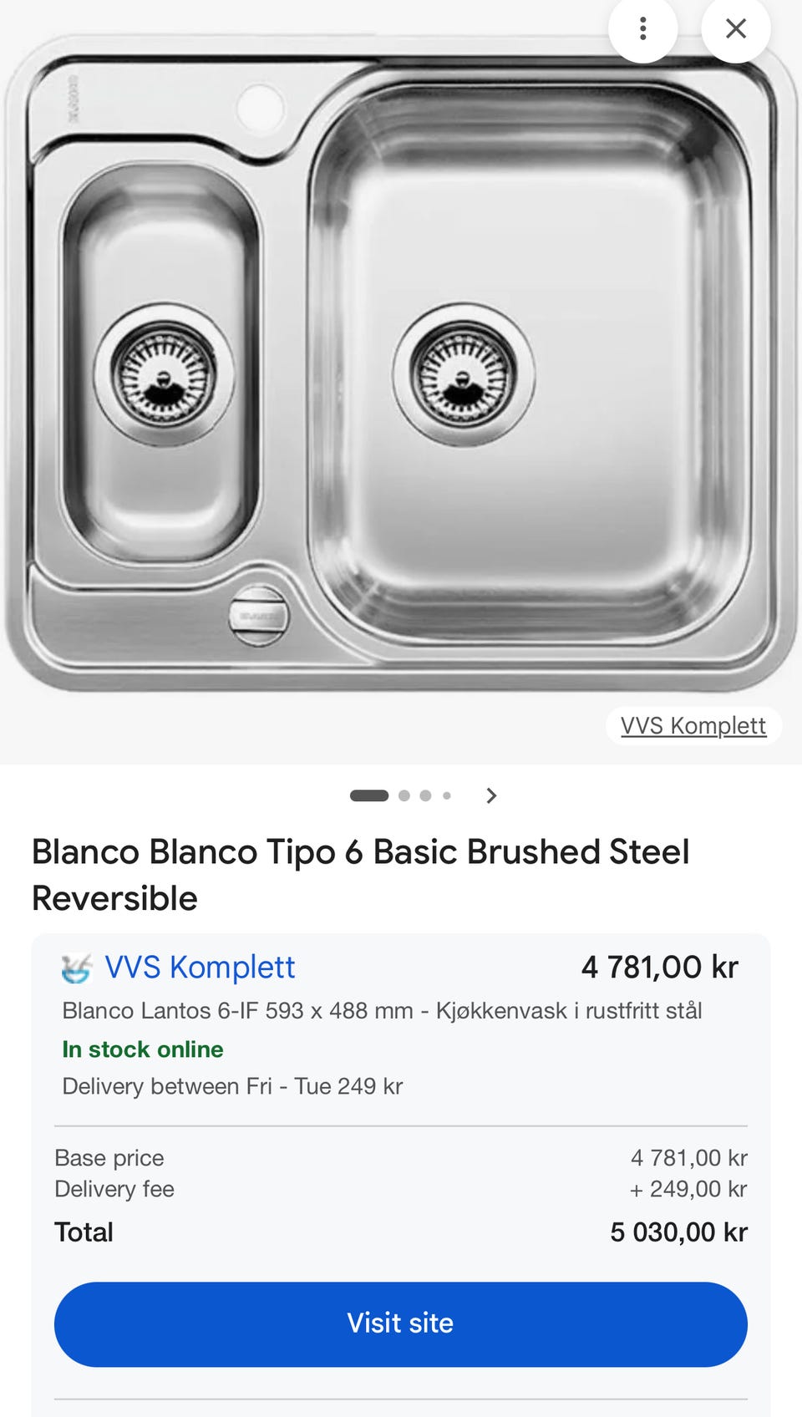
Task: Select the first carousel indicator pill
Action: coord(368,795)
